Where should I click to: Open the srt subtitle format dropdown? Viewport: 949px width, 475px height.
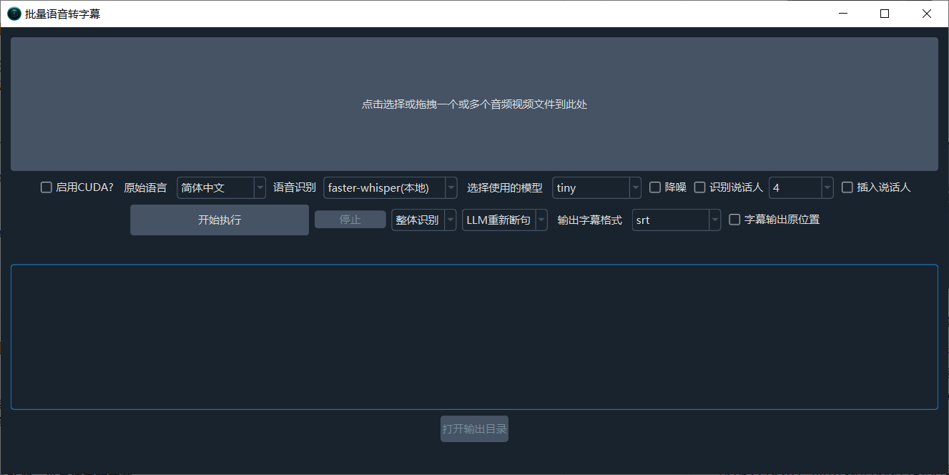point(676,220)
